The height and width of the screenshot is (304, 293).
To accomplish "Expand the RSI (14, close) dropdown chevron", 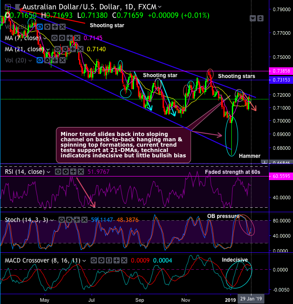I will point(49,172).
